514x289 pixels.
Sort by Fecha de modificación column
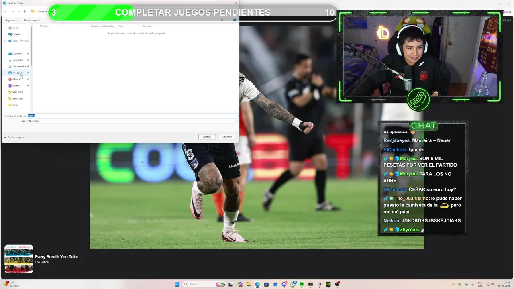tap(101, 26)
